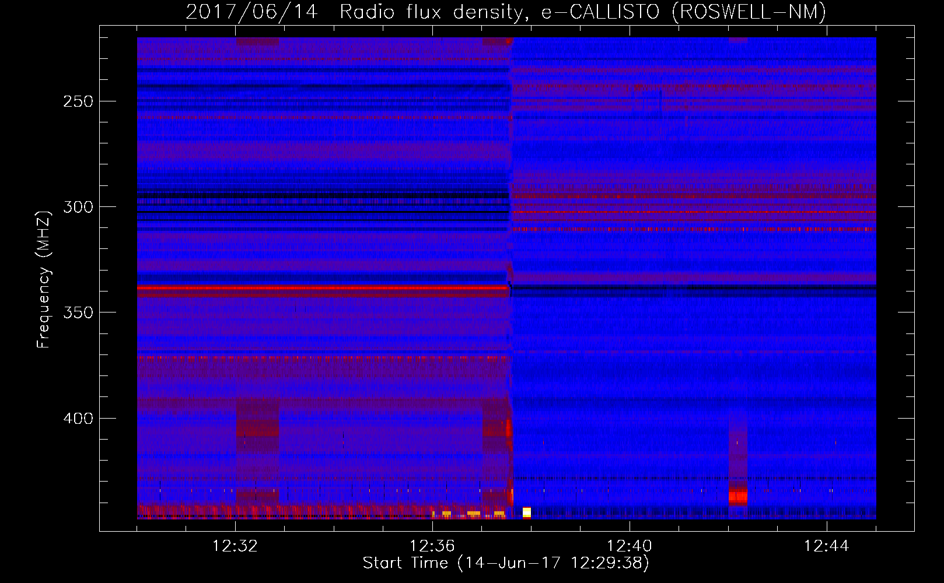Viewport: 944px width, 583px height.
Task: Click the 'Start Time (14-Jun-17 12:29:38)' label
Action: point(506,563)
